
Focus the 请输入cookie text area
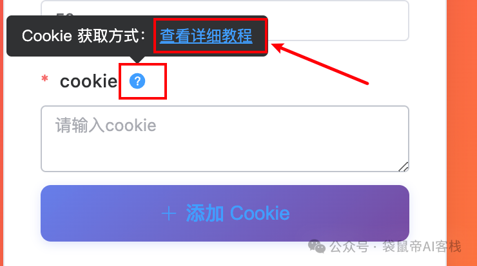coord(225,139)
